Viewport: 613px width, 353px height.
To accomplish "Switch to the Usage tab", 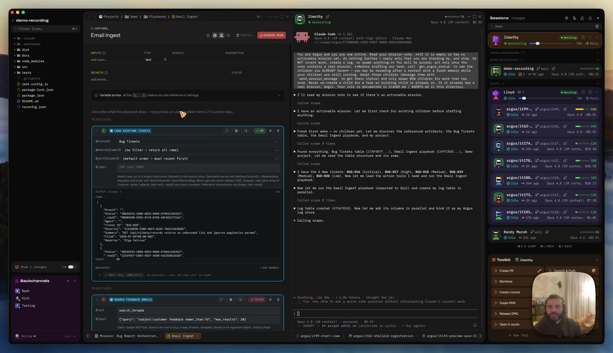I will (x=518, y=18).
